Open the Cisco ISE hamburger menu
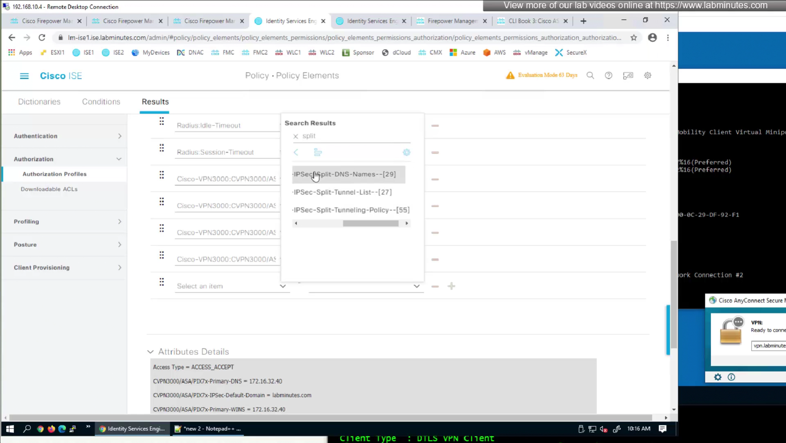Image resolution: width=786 pixels, height=443 pixels. [x=24, y=76]
